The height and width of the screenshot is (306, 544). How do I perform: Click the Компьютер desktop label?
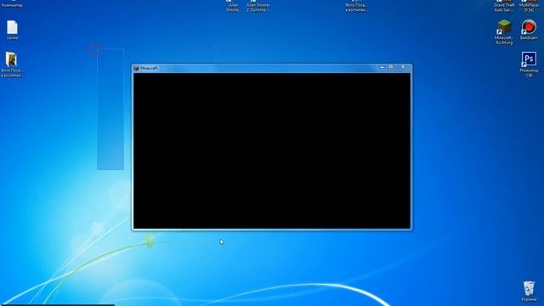(x=12, y=5)
